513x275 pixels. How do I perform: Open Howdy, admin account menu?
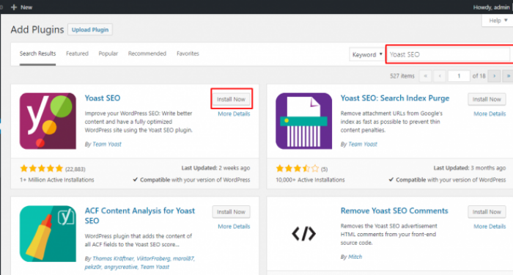click(x=491, y=7)
